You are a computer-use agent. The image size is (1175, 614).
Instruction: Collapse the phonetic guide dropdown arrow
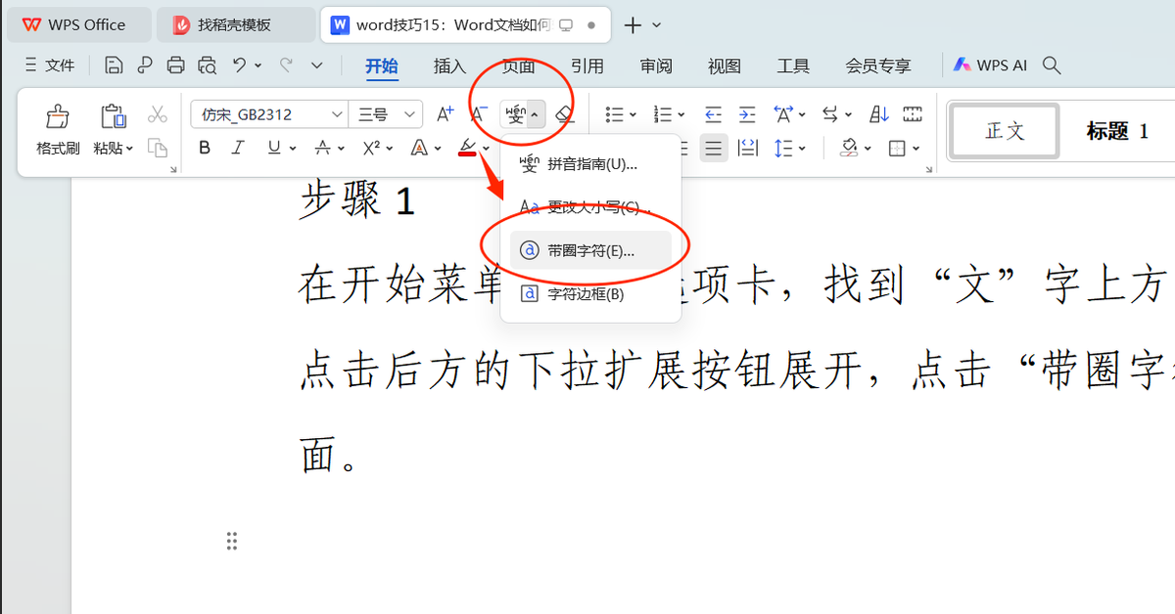pyautogui.click(x=535, y=114)
